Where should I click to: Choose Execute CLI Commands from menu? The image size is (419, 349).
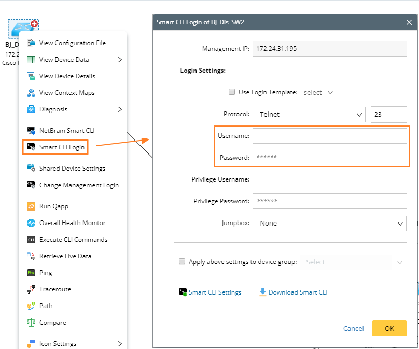[x=73, y=240]
